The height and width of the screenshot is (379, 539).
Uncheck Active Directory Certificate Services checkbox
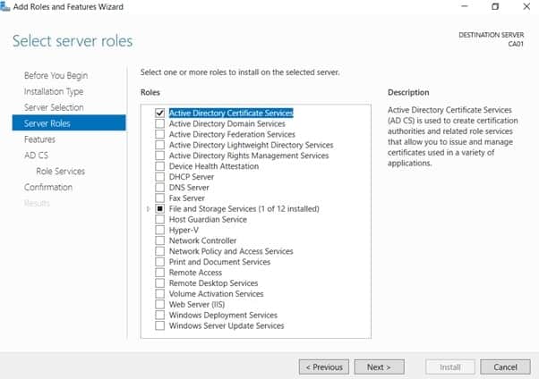pos(160,114)
